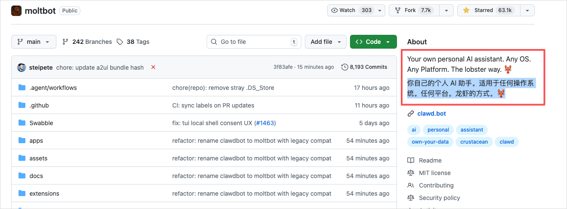Click the Go to file search field
This screenshot has height=209, width=567.
click(x=253, y=42)
